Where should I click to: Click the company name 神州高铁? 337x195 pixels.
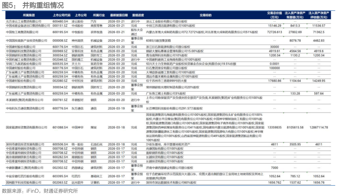point(78,40)
